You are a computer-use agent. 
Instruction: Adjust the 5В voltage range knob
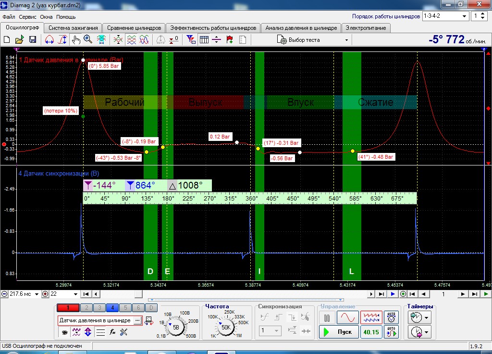click(x=176, y=327)
